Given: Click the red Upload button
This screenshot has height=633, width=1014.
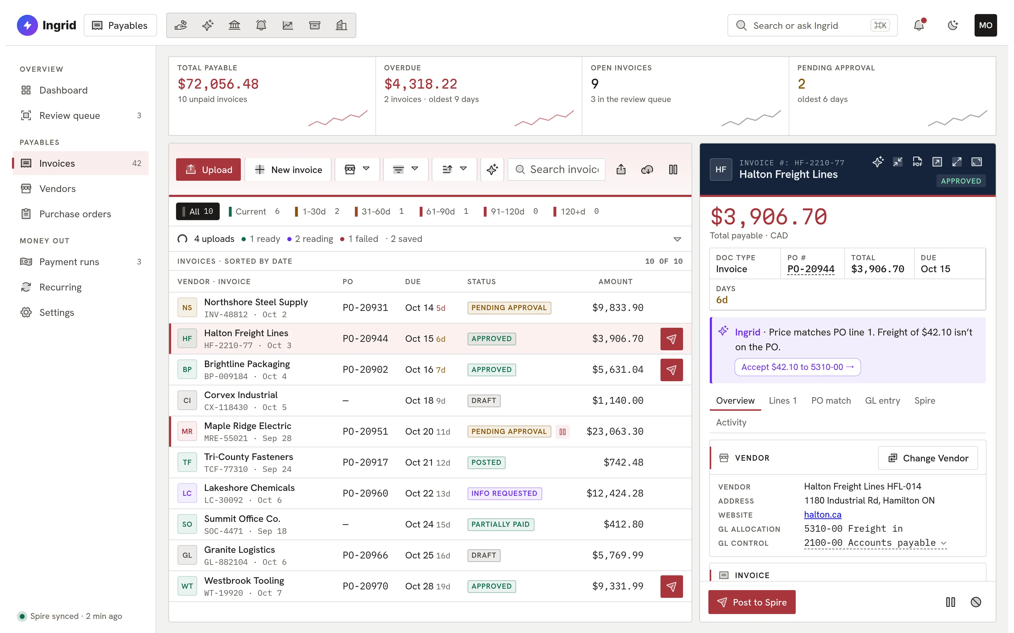Looking at the screenshot, I should click(208, 170).
